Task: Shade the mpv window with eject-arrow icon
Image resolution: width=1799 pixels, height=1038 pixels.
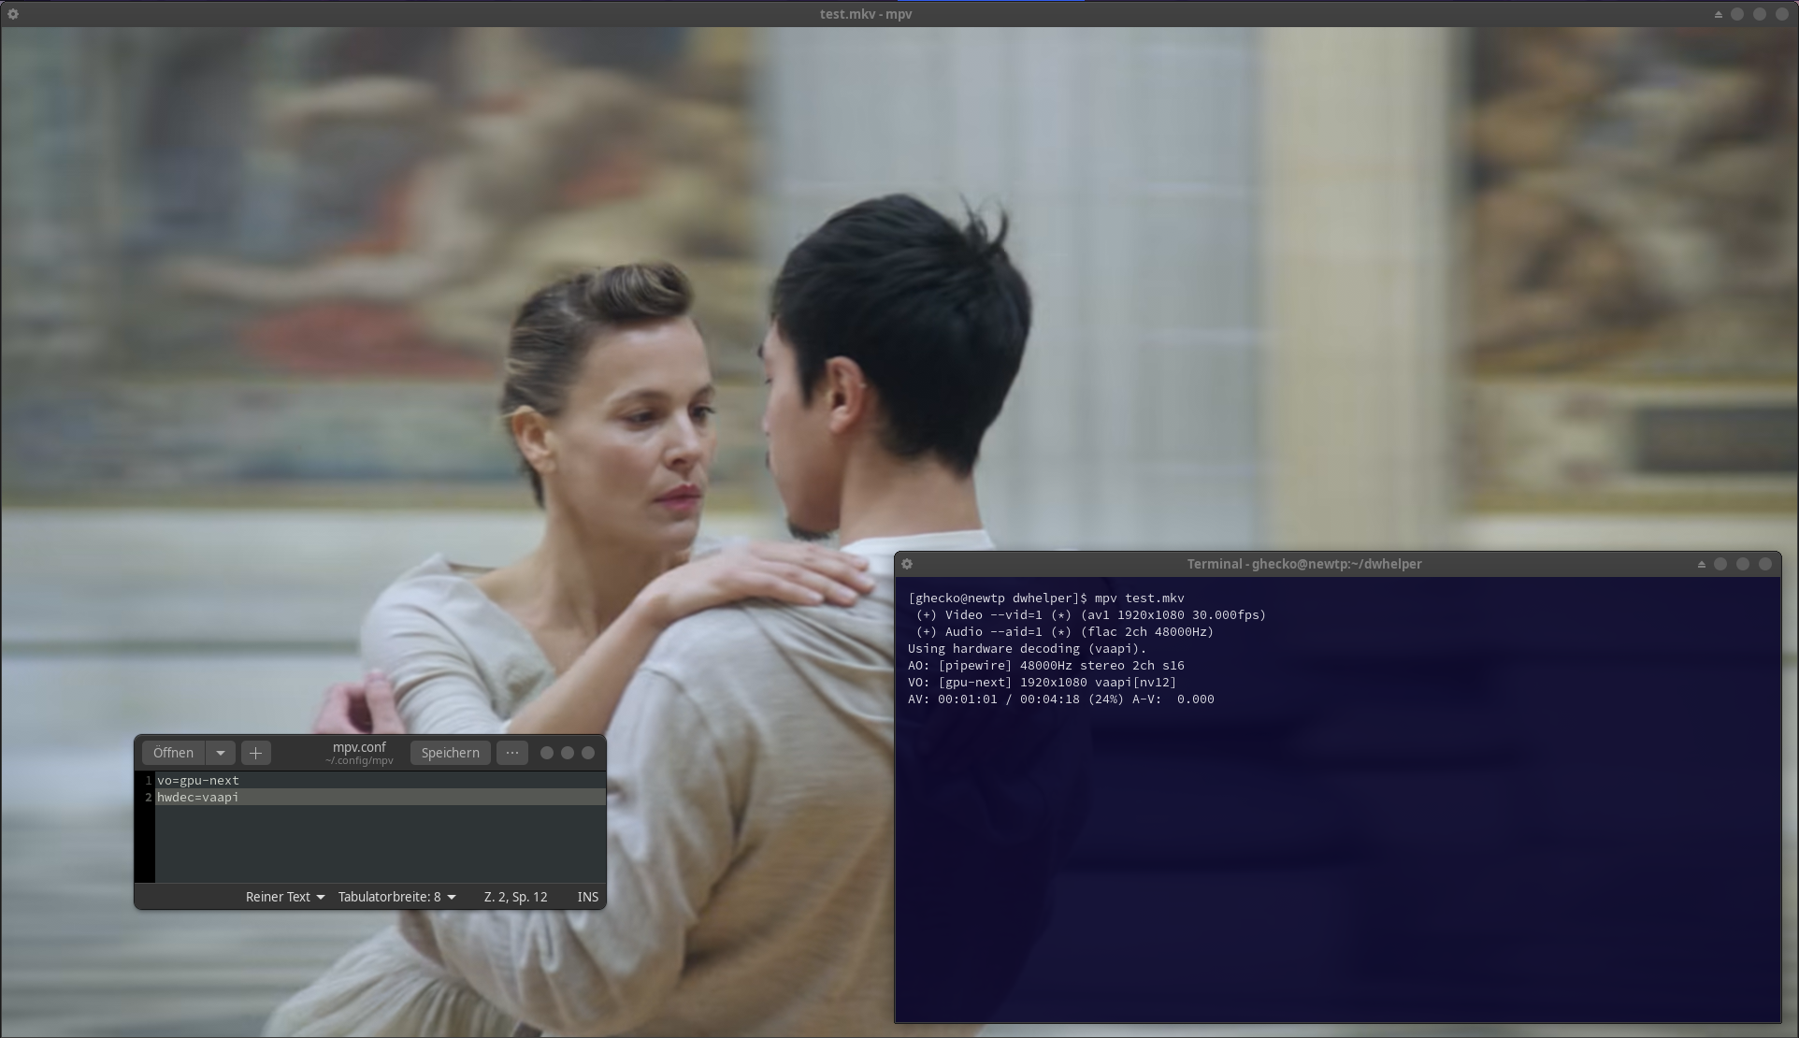Action: 1718,14
